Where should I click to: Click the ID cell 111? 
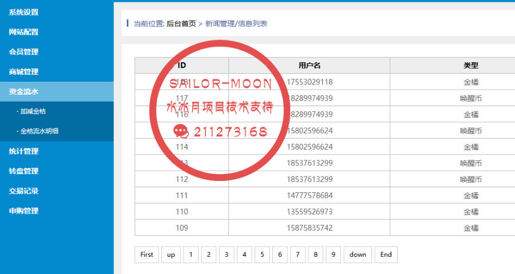(x=181, y=195)
